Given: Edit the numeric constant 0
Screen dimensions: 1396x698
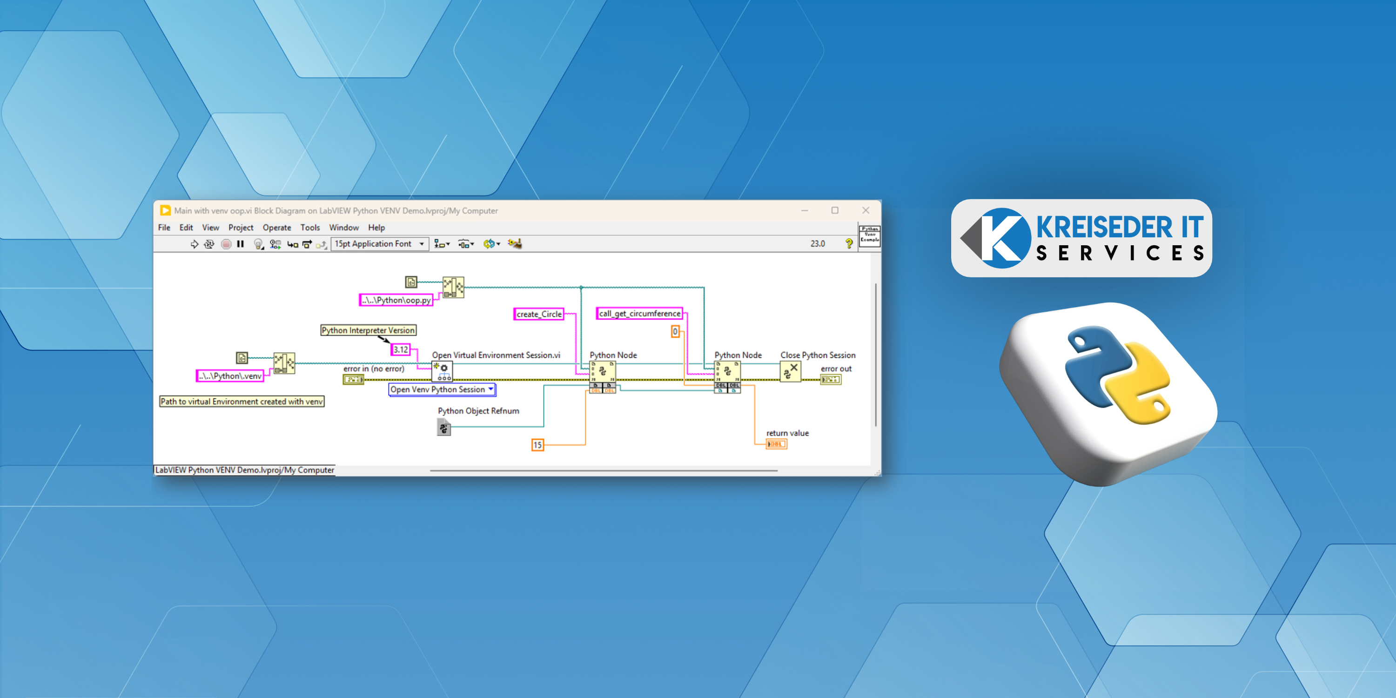Looking at the screenshot, I should (675, 332).
